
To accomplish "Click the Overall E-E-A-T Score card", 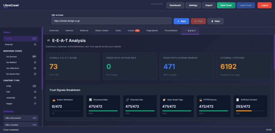I will (x=73, y=66).
